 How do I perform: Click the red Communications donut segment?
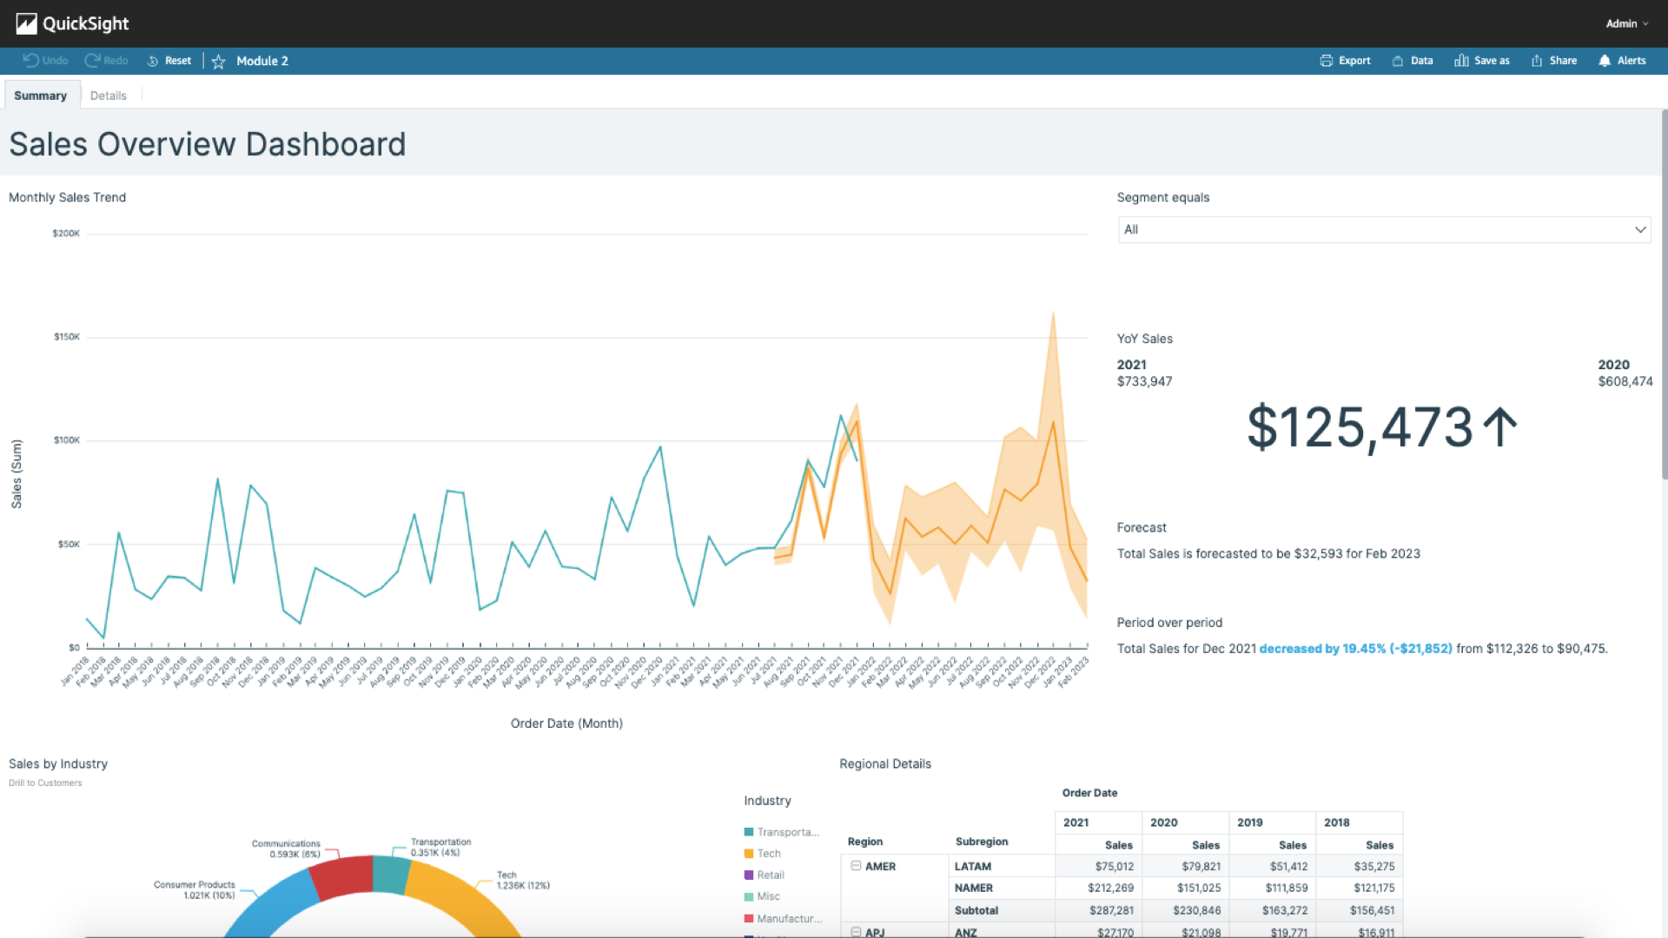tap(342, 875)
